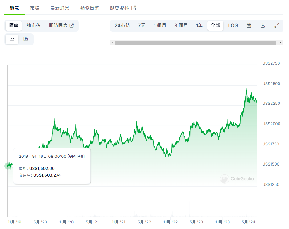Image resolution: width=289 pixels, height=229 pixels.
Task: Download chart data icon
Action: pyautogui.click(x=263, y=26)
